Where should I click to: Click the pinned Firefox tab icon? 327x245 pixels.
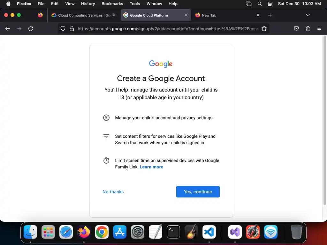(40, 15)
